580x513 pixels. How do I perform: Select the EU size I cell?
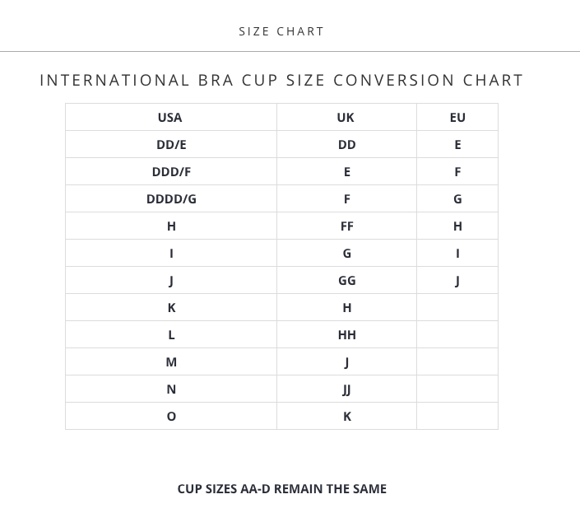(x=457, y=253)
